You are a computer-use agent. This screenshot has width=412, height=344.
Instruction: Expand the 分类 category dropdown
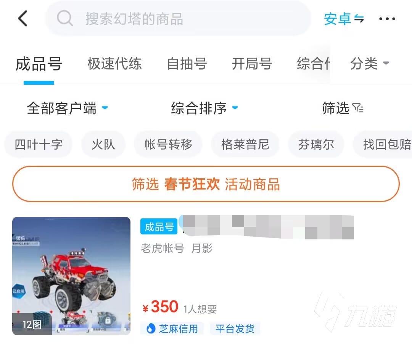pos(369,63)
